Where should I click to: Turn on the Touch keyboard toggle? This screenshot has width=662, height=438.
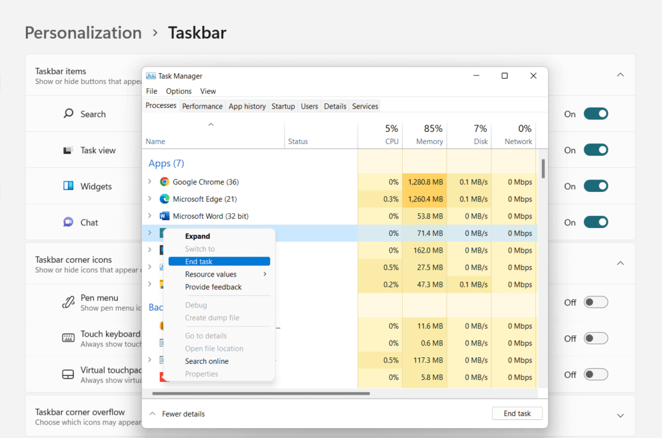coord(595,339)
